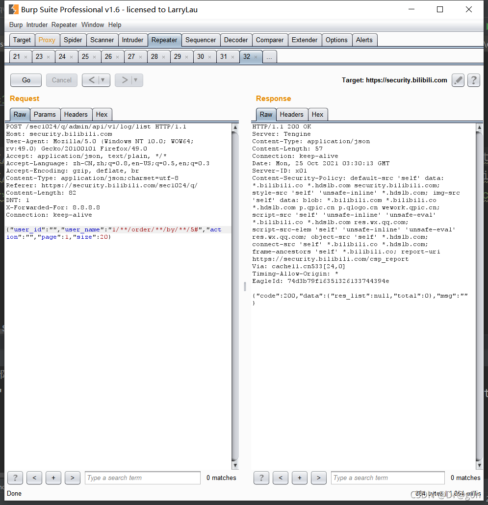Click response pane scrollbar down arrow

(479, 465)
